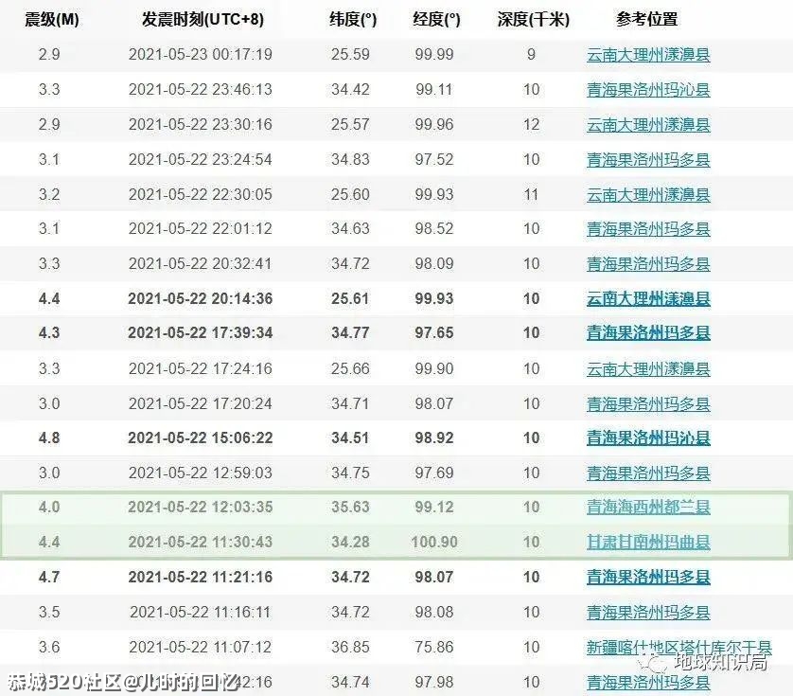Open bold 青海果洛州玛多县 link for the 11:21:16 quake
The width and height of the screenshot is (793, 696).
648,577
